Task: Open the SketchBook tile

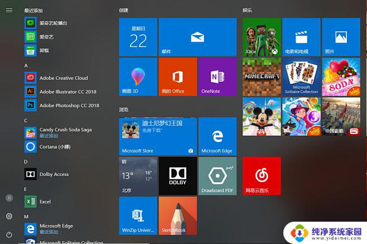Action: [x=178, y=216]
